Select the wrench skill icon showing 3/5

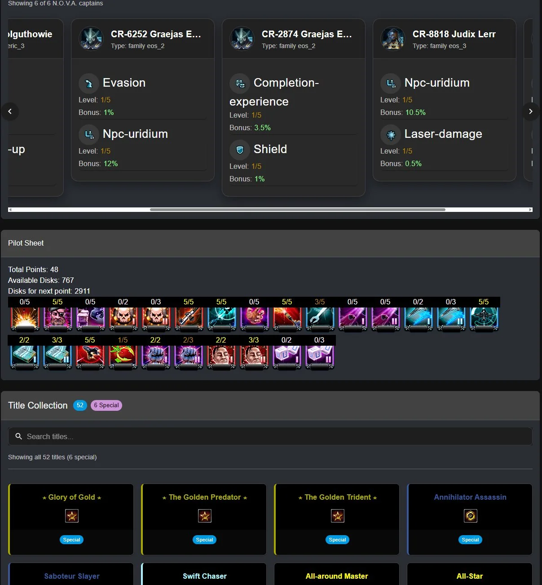click(320, 319)
